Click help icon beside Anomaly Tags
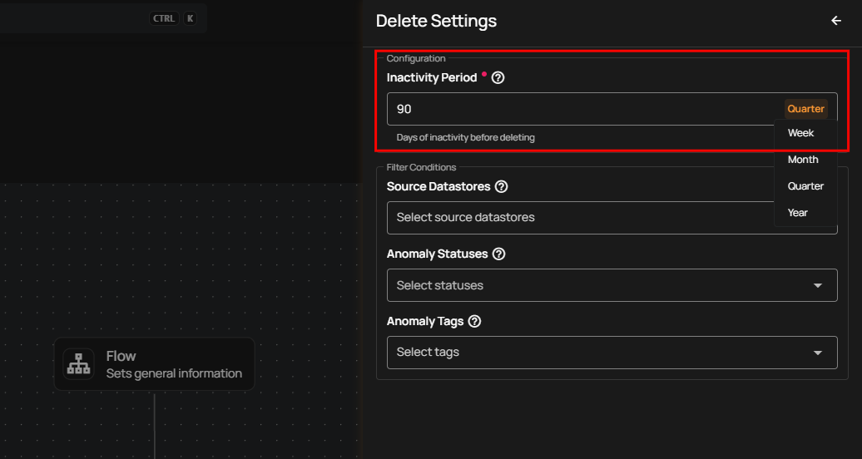The height and width of the screenshot is (459, 862). [x=475, y=321]
